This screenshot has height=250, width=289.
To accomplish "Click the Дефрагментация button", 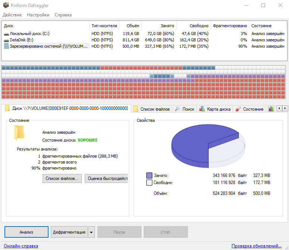I will pyautogui.click(x=69, y=232).
